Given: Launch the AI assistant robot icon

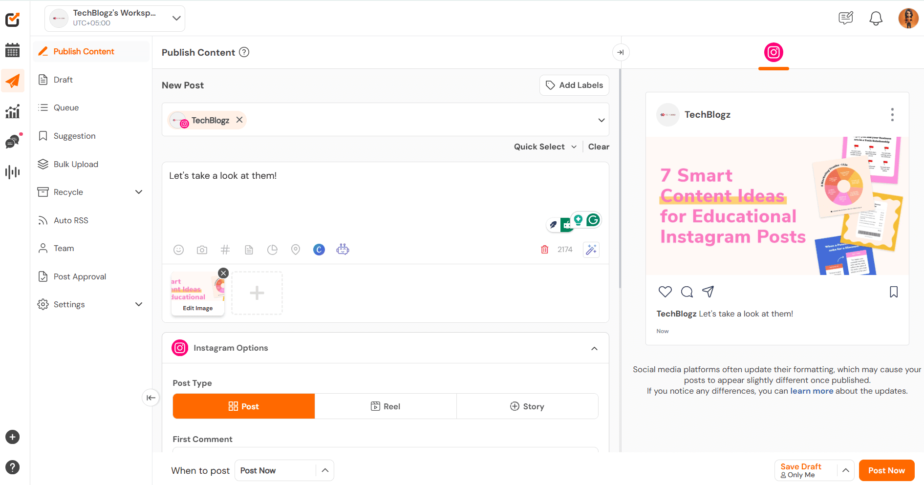Looking at the screenshot, I should tap(343, 250).
